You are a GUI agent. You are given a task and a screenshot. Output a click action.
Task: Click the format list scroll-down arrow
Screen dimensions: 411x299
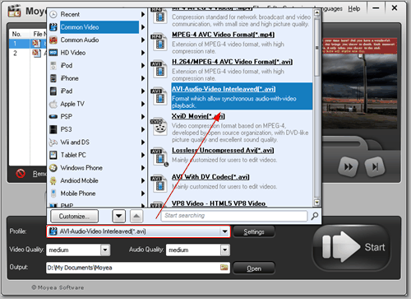[x=316, y=203]
